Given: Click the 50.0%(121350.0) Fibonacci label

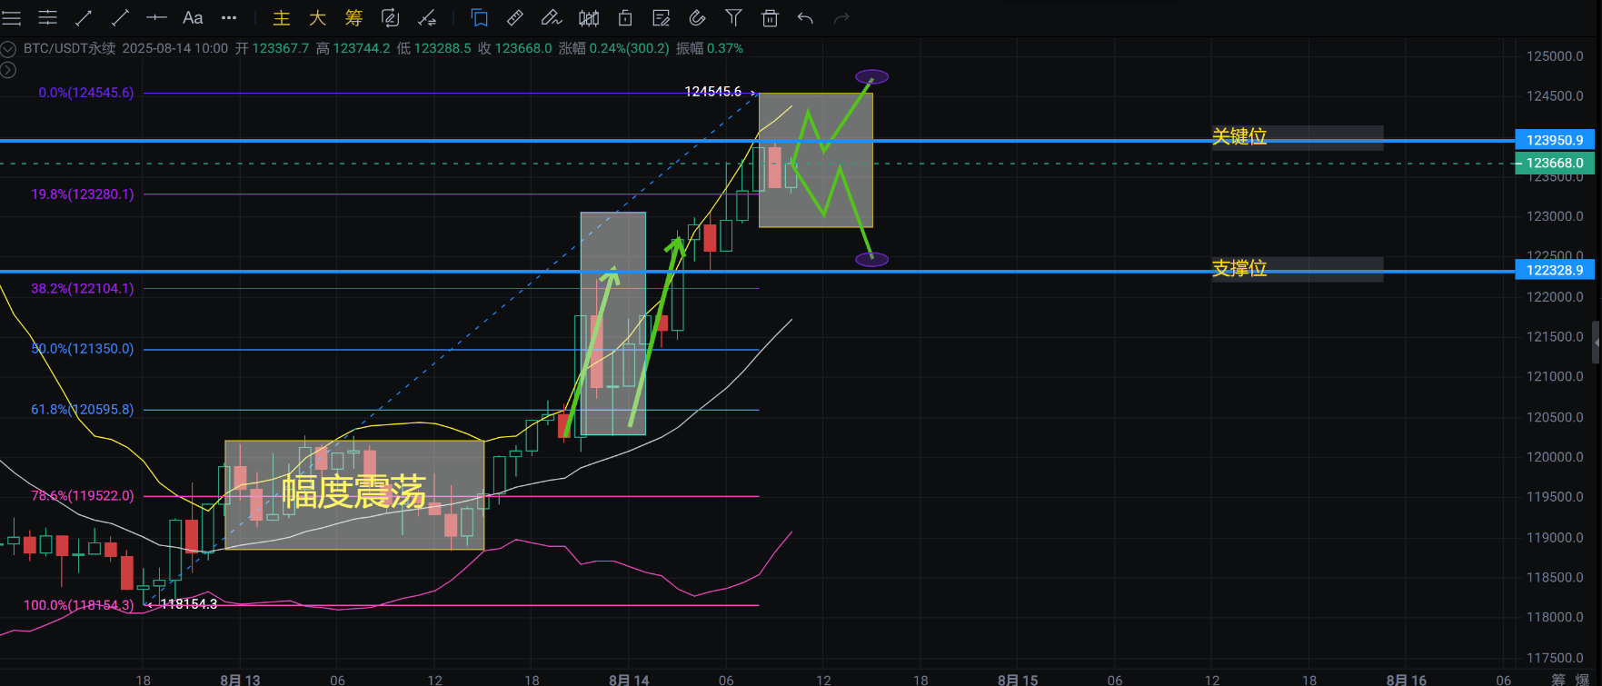Looking at the screenshot, I should [83, 348].
